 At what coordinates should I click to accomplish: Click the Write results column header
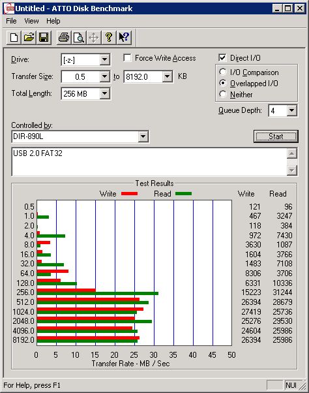[x=246, y=194]
